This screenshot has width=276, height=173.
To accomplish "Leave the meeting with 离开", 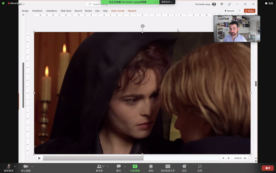I will coord(268,168).
